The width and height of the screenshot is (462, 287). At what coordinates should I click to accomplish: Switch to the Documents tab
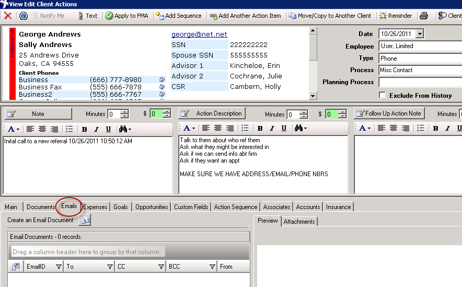point(41,207)
